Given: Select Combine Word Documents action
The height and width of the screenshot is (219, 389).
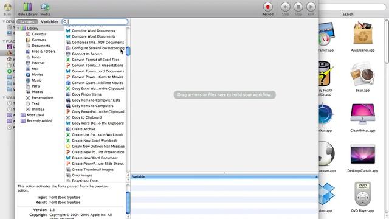Looking at the screenshot, I should pyautogui.click(x=93, y=31).
